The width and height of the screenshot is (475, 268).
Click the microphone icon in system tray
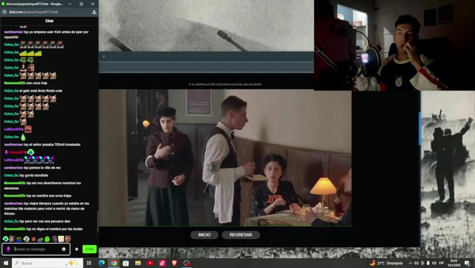428,263
